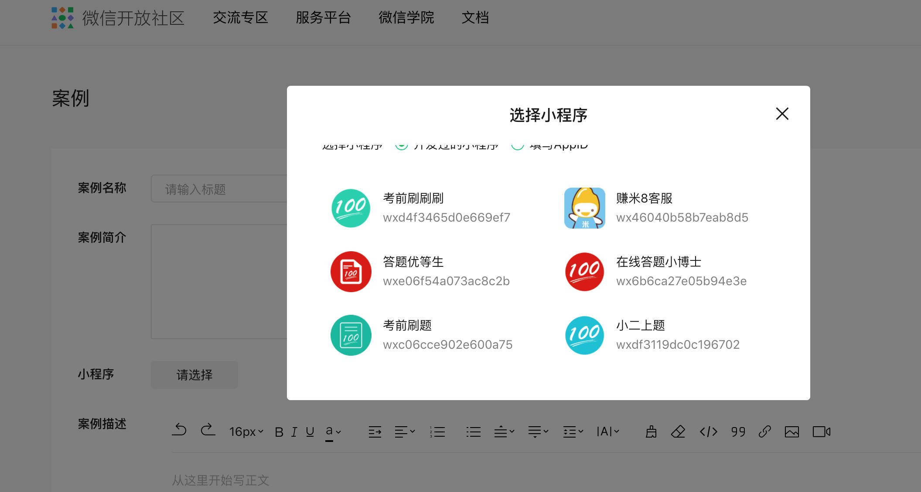Toggle underline formatting
The width and height of the screenshot is (921, 492).
click(x=310, y=432)
